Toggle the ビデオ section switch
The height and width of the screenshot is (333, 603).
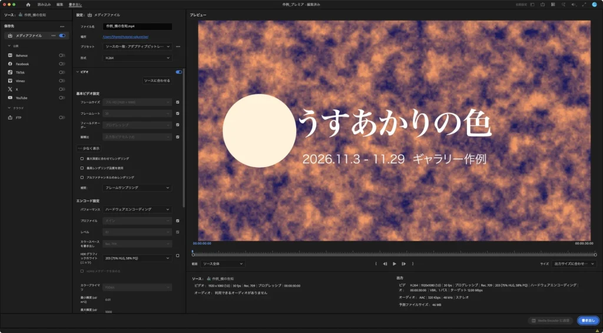coord(179,72)
